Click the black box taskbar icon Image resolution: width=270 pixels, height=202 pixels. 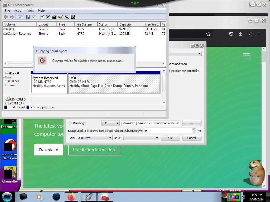point(23,197)
